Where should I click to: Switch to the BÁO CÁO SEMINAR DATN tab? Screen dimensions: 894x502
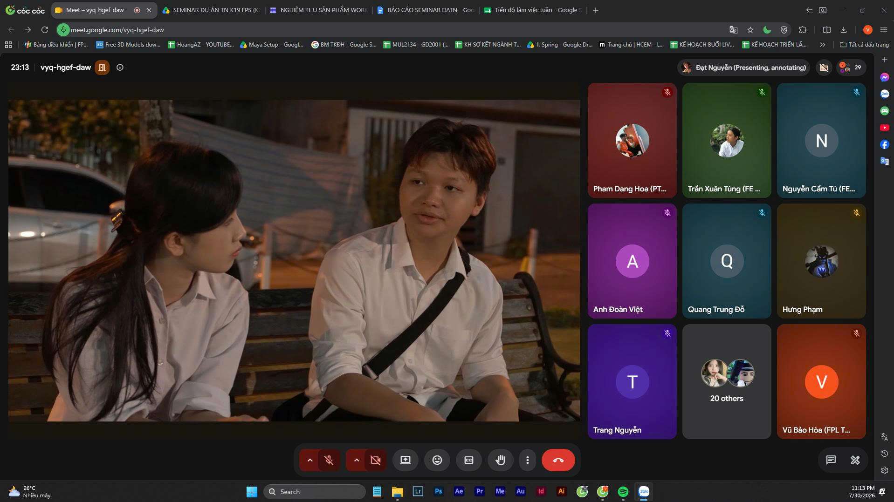coord(426,10)
